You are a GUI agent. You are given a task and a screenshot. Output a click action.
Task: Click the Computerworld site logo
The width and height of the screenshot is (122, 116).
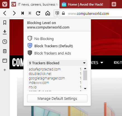(18, 62)
